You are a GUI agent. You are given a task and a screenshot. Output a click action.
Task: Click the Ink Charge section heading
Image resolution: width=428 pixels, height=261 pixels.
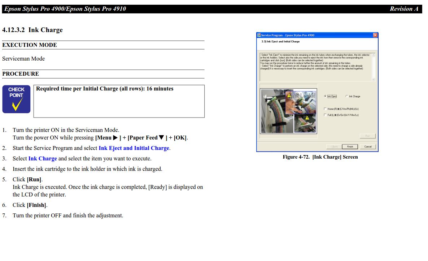tap(32, 30)
